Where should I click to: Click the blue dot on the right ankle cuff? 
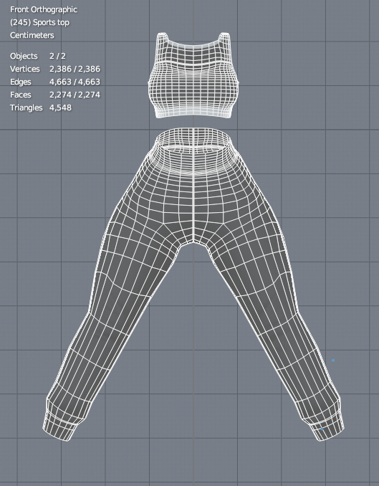[x=322, y=429]
